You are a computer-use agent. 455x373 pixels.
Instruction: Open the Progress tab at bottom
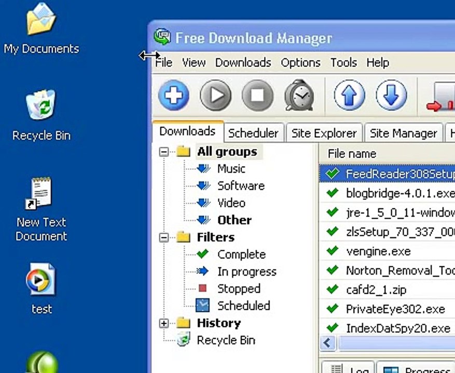pos(416,367)
